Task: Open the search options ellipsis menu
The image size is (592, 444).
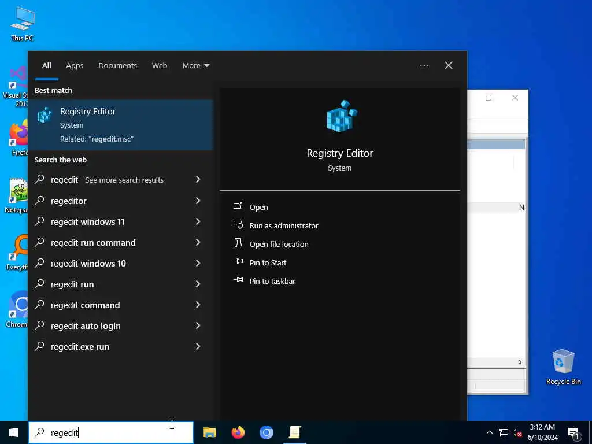Action: (424, 66)
